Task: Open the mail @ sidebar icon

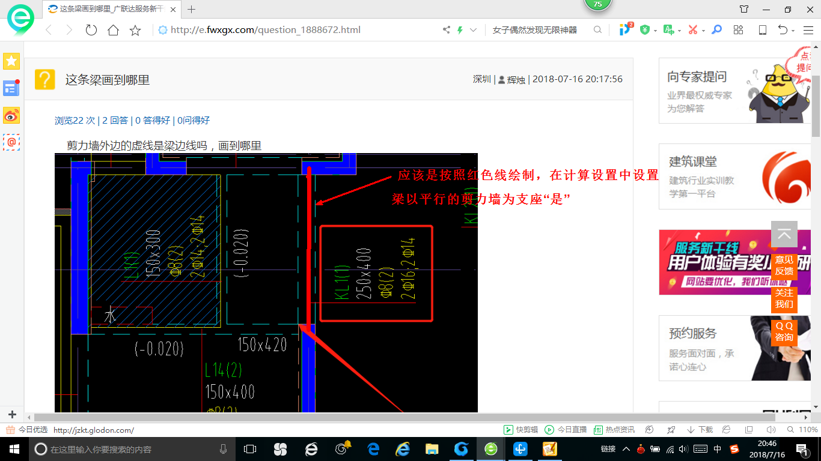Action: pos(11,142)
